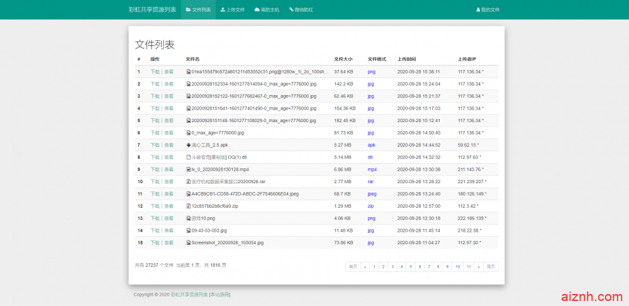Switch to the 文件列表 nav tab

[198, 10]
